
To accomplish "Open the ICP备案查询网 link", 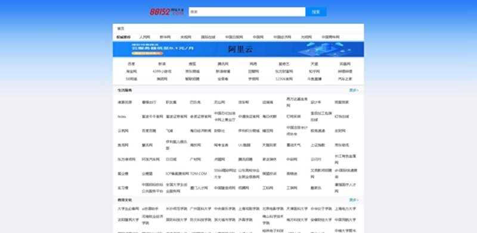I will tap(176, 174).
